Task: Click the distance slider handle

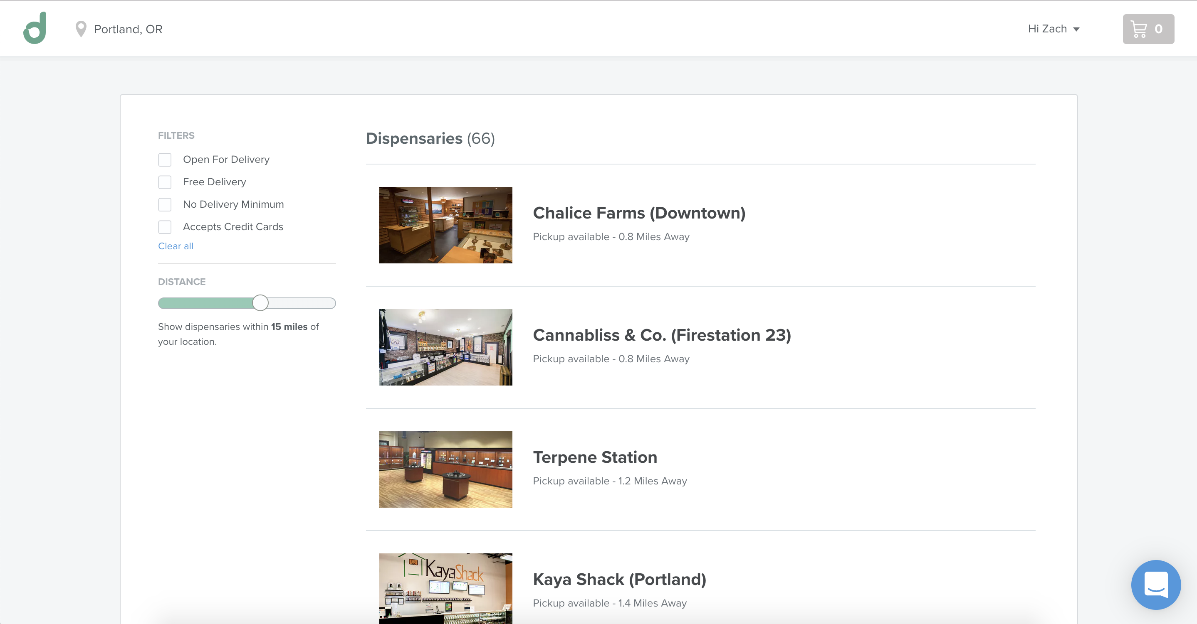Action: 260,303
